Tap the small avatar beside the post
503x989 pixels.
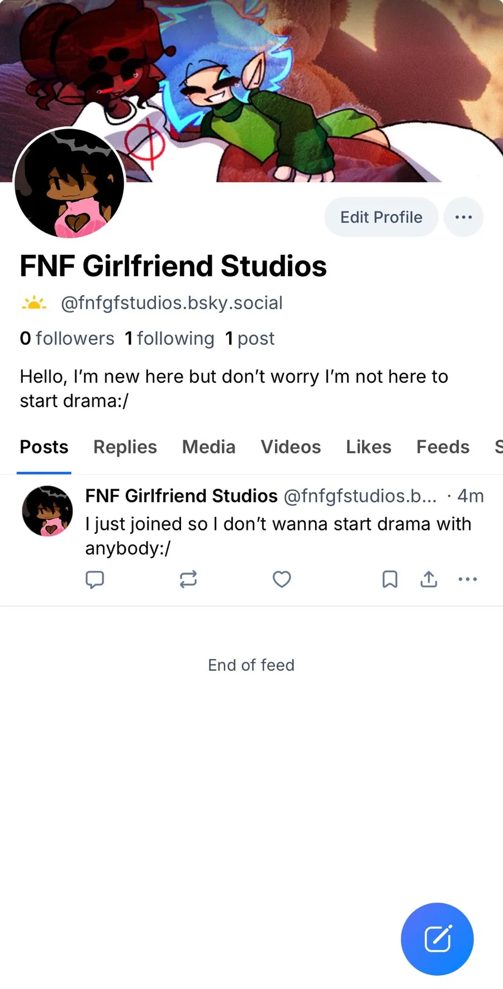tap(48, 511)
